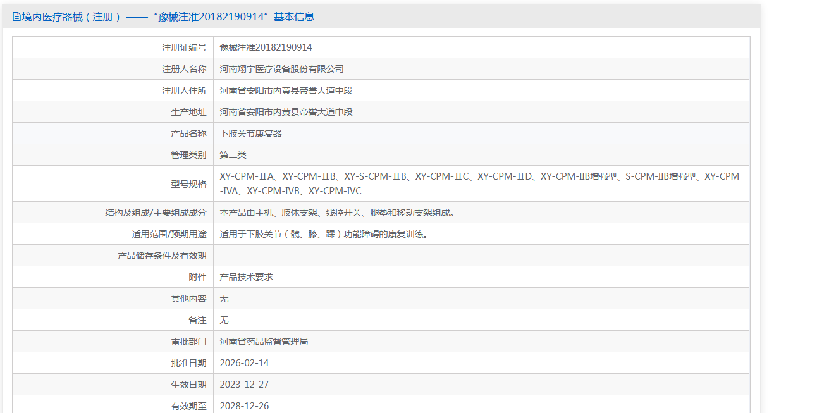
Task: Click the 有效期至 label
Action: pos(188,406)
